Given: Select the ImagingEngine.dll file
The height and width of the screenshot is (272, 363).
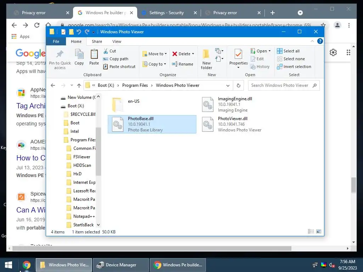Looking at the screenshot, I should 242,104.
